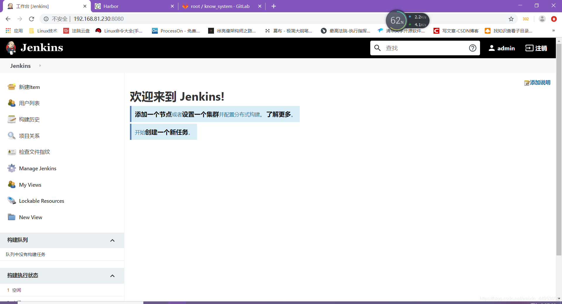The height and width of the screenshot is (304, 562).
Task: Bookmark this page with star icon
Action: coord(511,19)
